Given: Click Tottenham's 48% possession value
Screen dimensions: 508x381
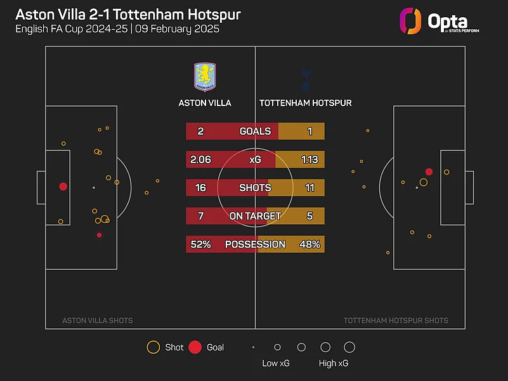Looking at the screenshot, I should pyautogui.click(x=309, y=244).
